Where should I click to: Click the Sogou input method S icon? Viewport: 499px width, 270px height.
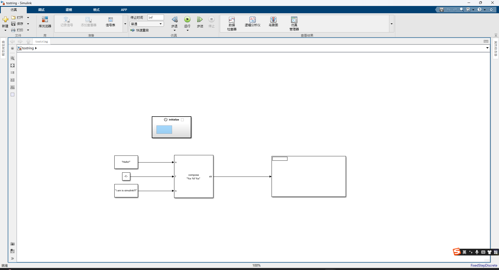point(457,252)
